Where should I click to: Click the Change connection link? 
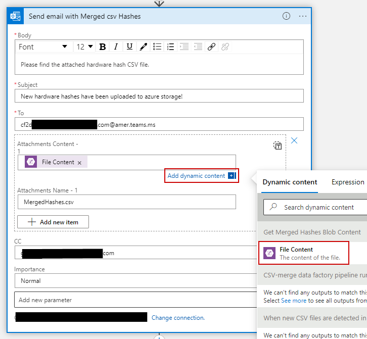[178, 318]
